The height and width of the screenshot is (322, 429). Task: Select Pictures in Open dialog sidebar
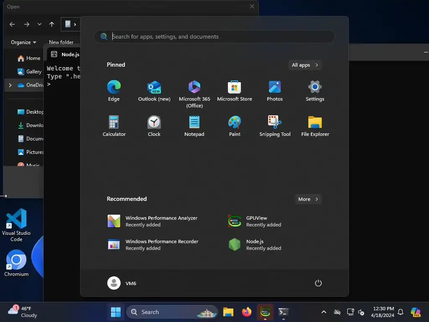(30, 152)
